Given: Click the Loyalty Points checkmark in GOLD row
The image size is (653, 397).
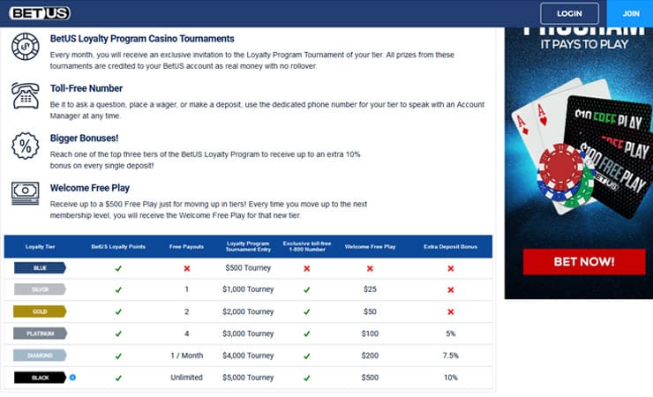Looking at the screenshot, I should [118, 311].
